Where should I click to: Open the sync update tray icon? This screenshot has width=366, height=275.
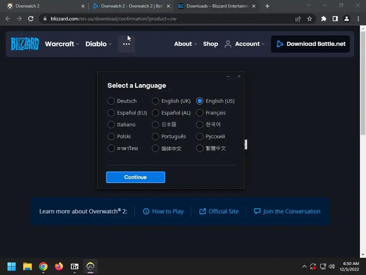[313, 266]
